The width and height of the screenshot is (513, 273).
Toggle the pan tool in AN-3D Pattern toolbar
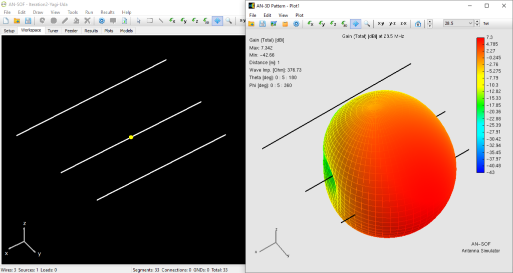356,23
